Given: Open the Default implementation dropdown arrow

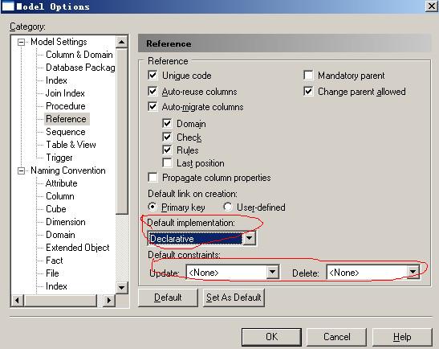Looking at the screenshot, I should point(249,239).
